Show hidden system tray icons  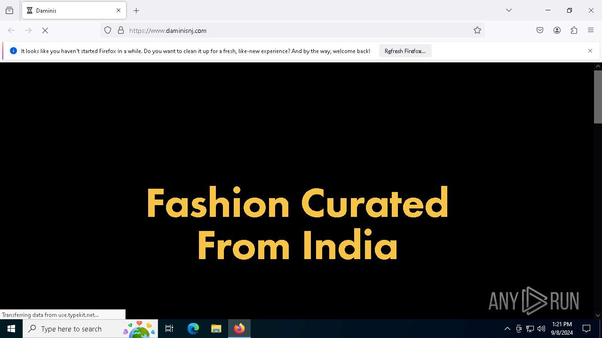(507, 329)
